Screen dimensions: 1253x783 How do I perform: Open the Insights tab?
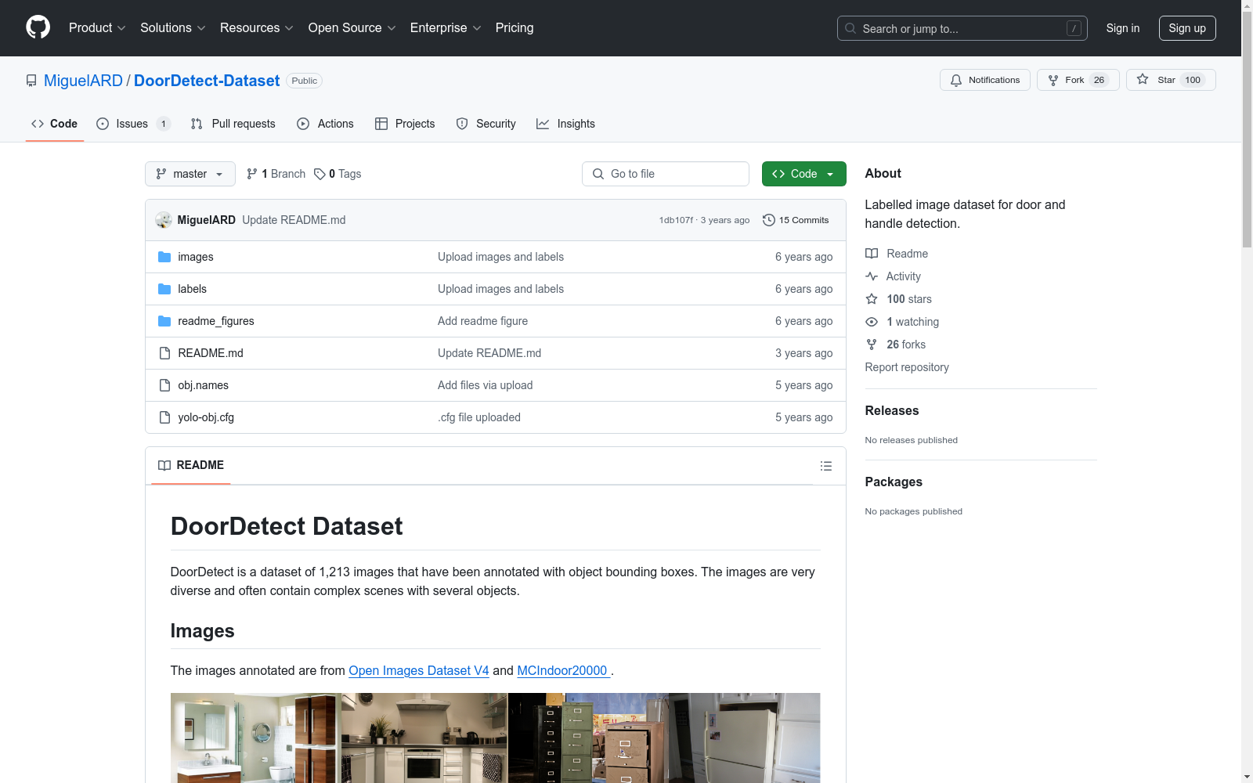tap(565, 124)
